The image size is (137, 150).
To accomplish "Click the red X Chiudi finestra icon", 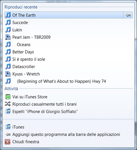I will (x=7, y=142).
